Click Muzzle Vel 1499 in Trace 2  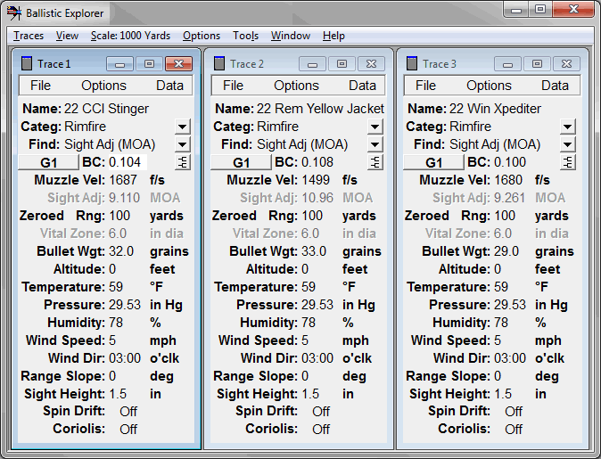tap(316, 180)
